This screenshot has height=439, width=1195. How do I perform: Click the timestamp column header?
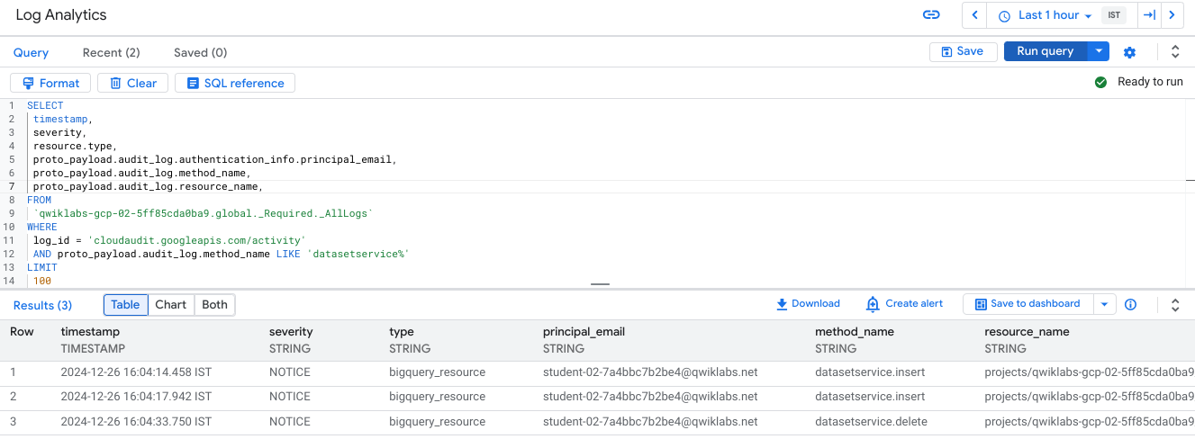[89, 332]
